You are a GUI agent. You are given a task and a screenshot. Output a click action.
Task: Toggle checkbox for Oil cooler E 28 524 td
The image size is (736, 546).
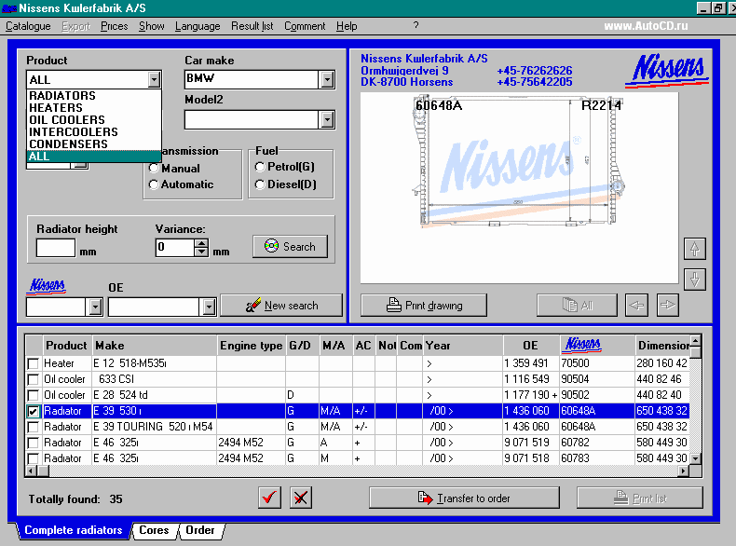tap(33, 395)
